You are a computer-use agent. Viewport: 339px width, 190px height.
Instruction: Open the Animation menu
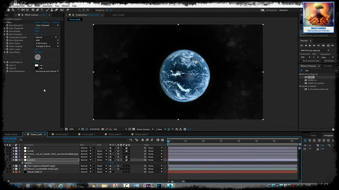pos(47,6)
